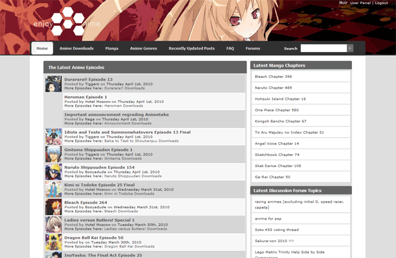Open the Dragon Ball Kai thumbnail
Image resolution: width=396 pixels, height=258 pixels.
(x=54, y=242)
